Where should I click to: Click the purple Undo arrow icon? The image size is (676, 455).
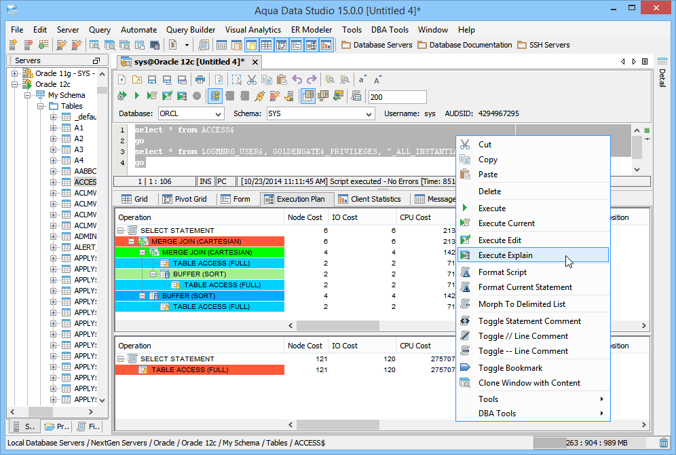point(297,79)
